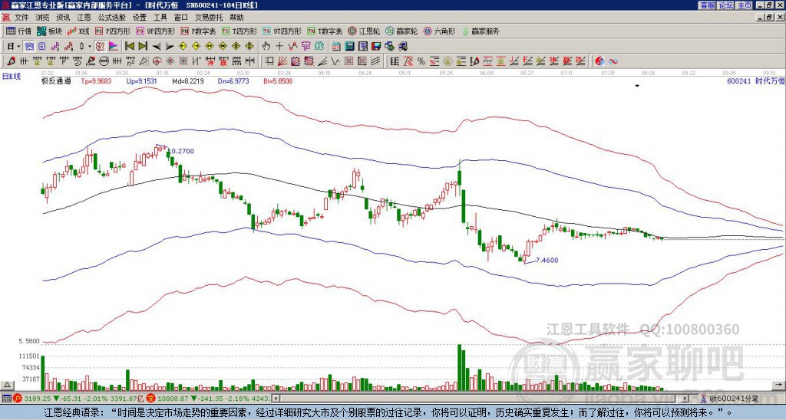Open the 六角形 tool

pyautogui.click(x=440, y=31)
